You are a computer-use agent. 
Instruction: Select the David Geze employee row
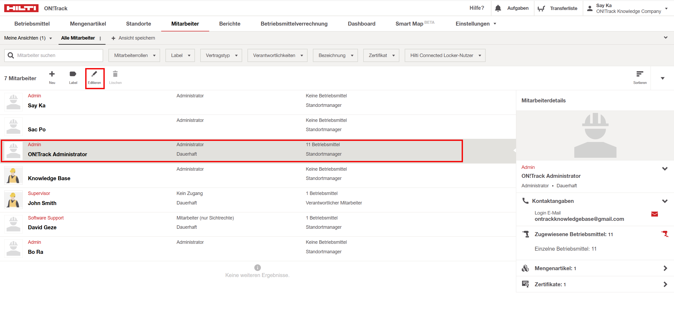pyautogui.click(x=258, y=224)
